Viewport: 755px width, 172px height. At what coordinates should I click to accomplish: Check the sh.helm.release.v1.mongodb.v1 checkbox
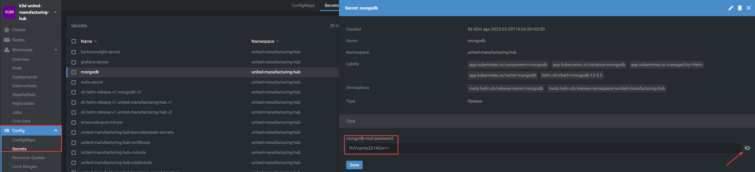click(74, 92)
